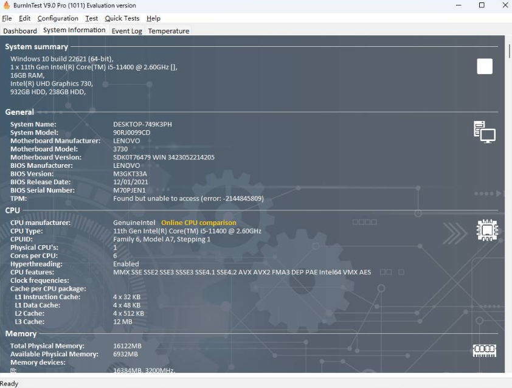Open the Configuration menu

[58, 18]
